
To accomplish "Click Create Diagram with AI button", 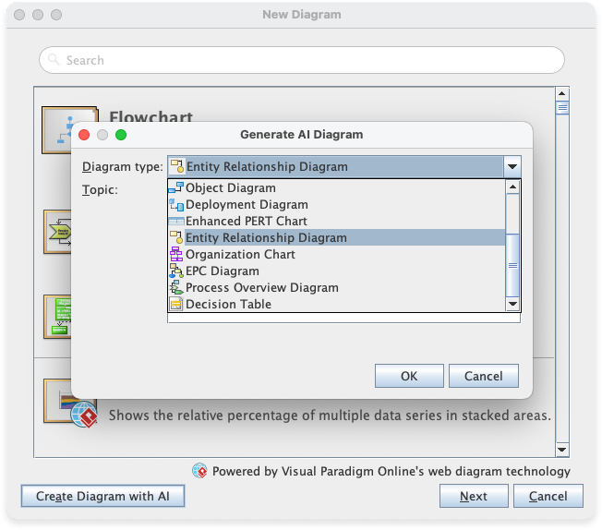I will (102, 496).
